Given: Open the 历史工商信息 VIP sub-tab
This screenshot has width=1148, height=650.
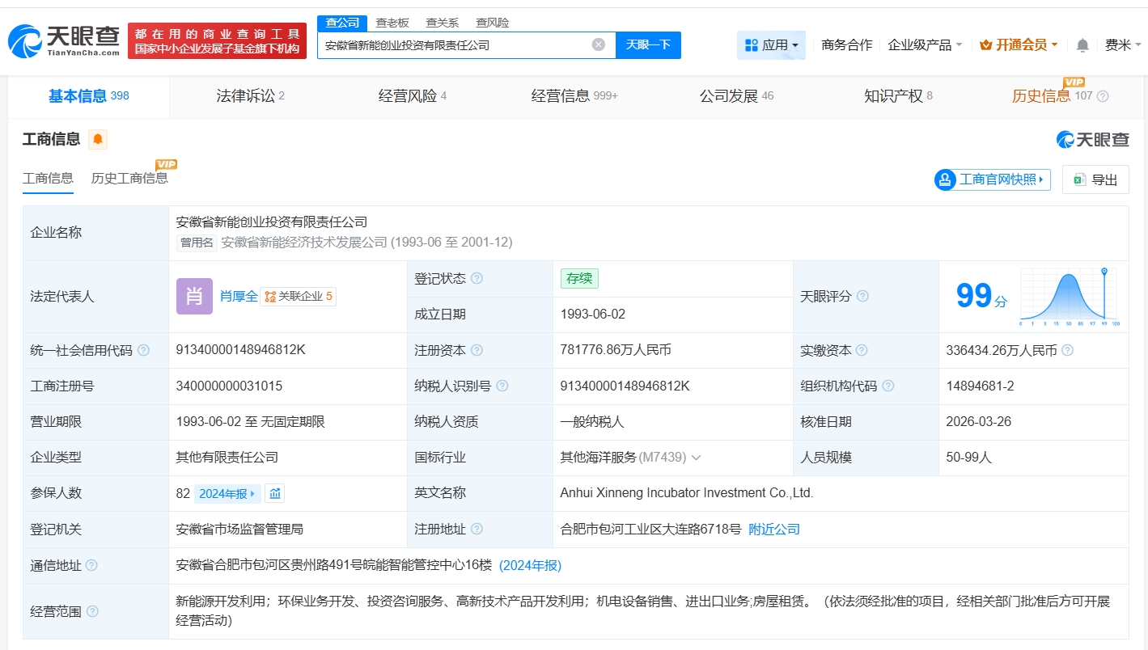Looking at the screenshot, I should [129, 178].
